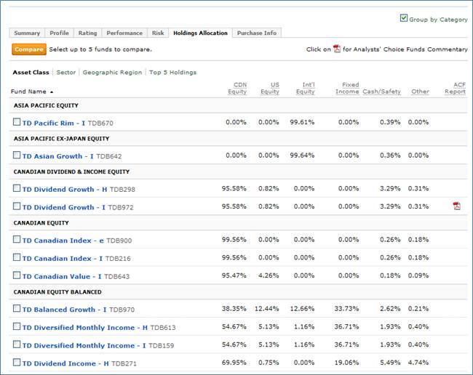Sort by Int'l Equity column

[x=306, y=88]
